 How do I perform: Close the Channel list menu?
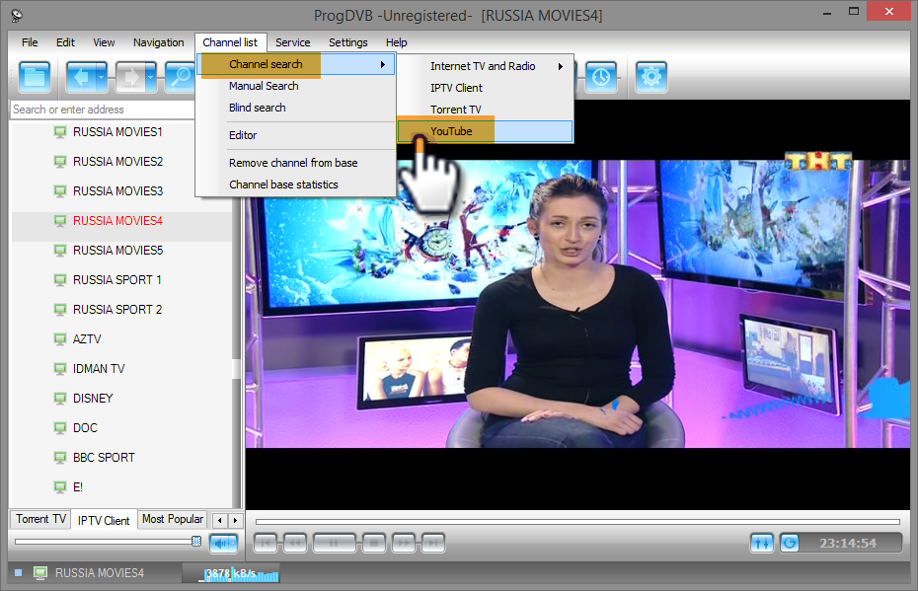click(230, 42)
